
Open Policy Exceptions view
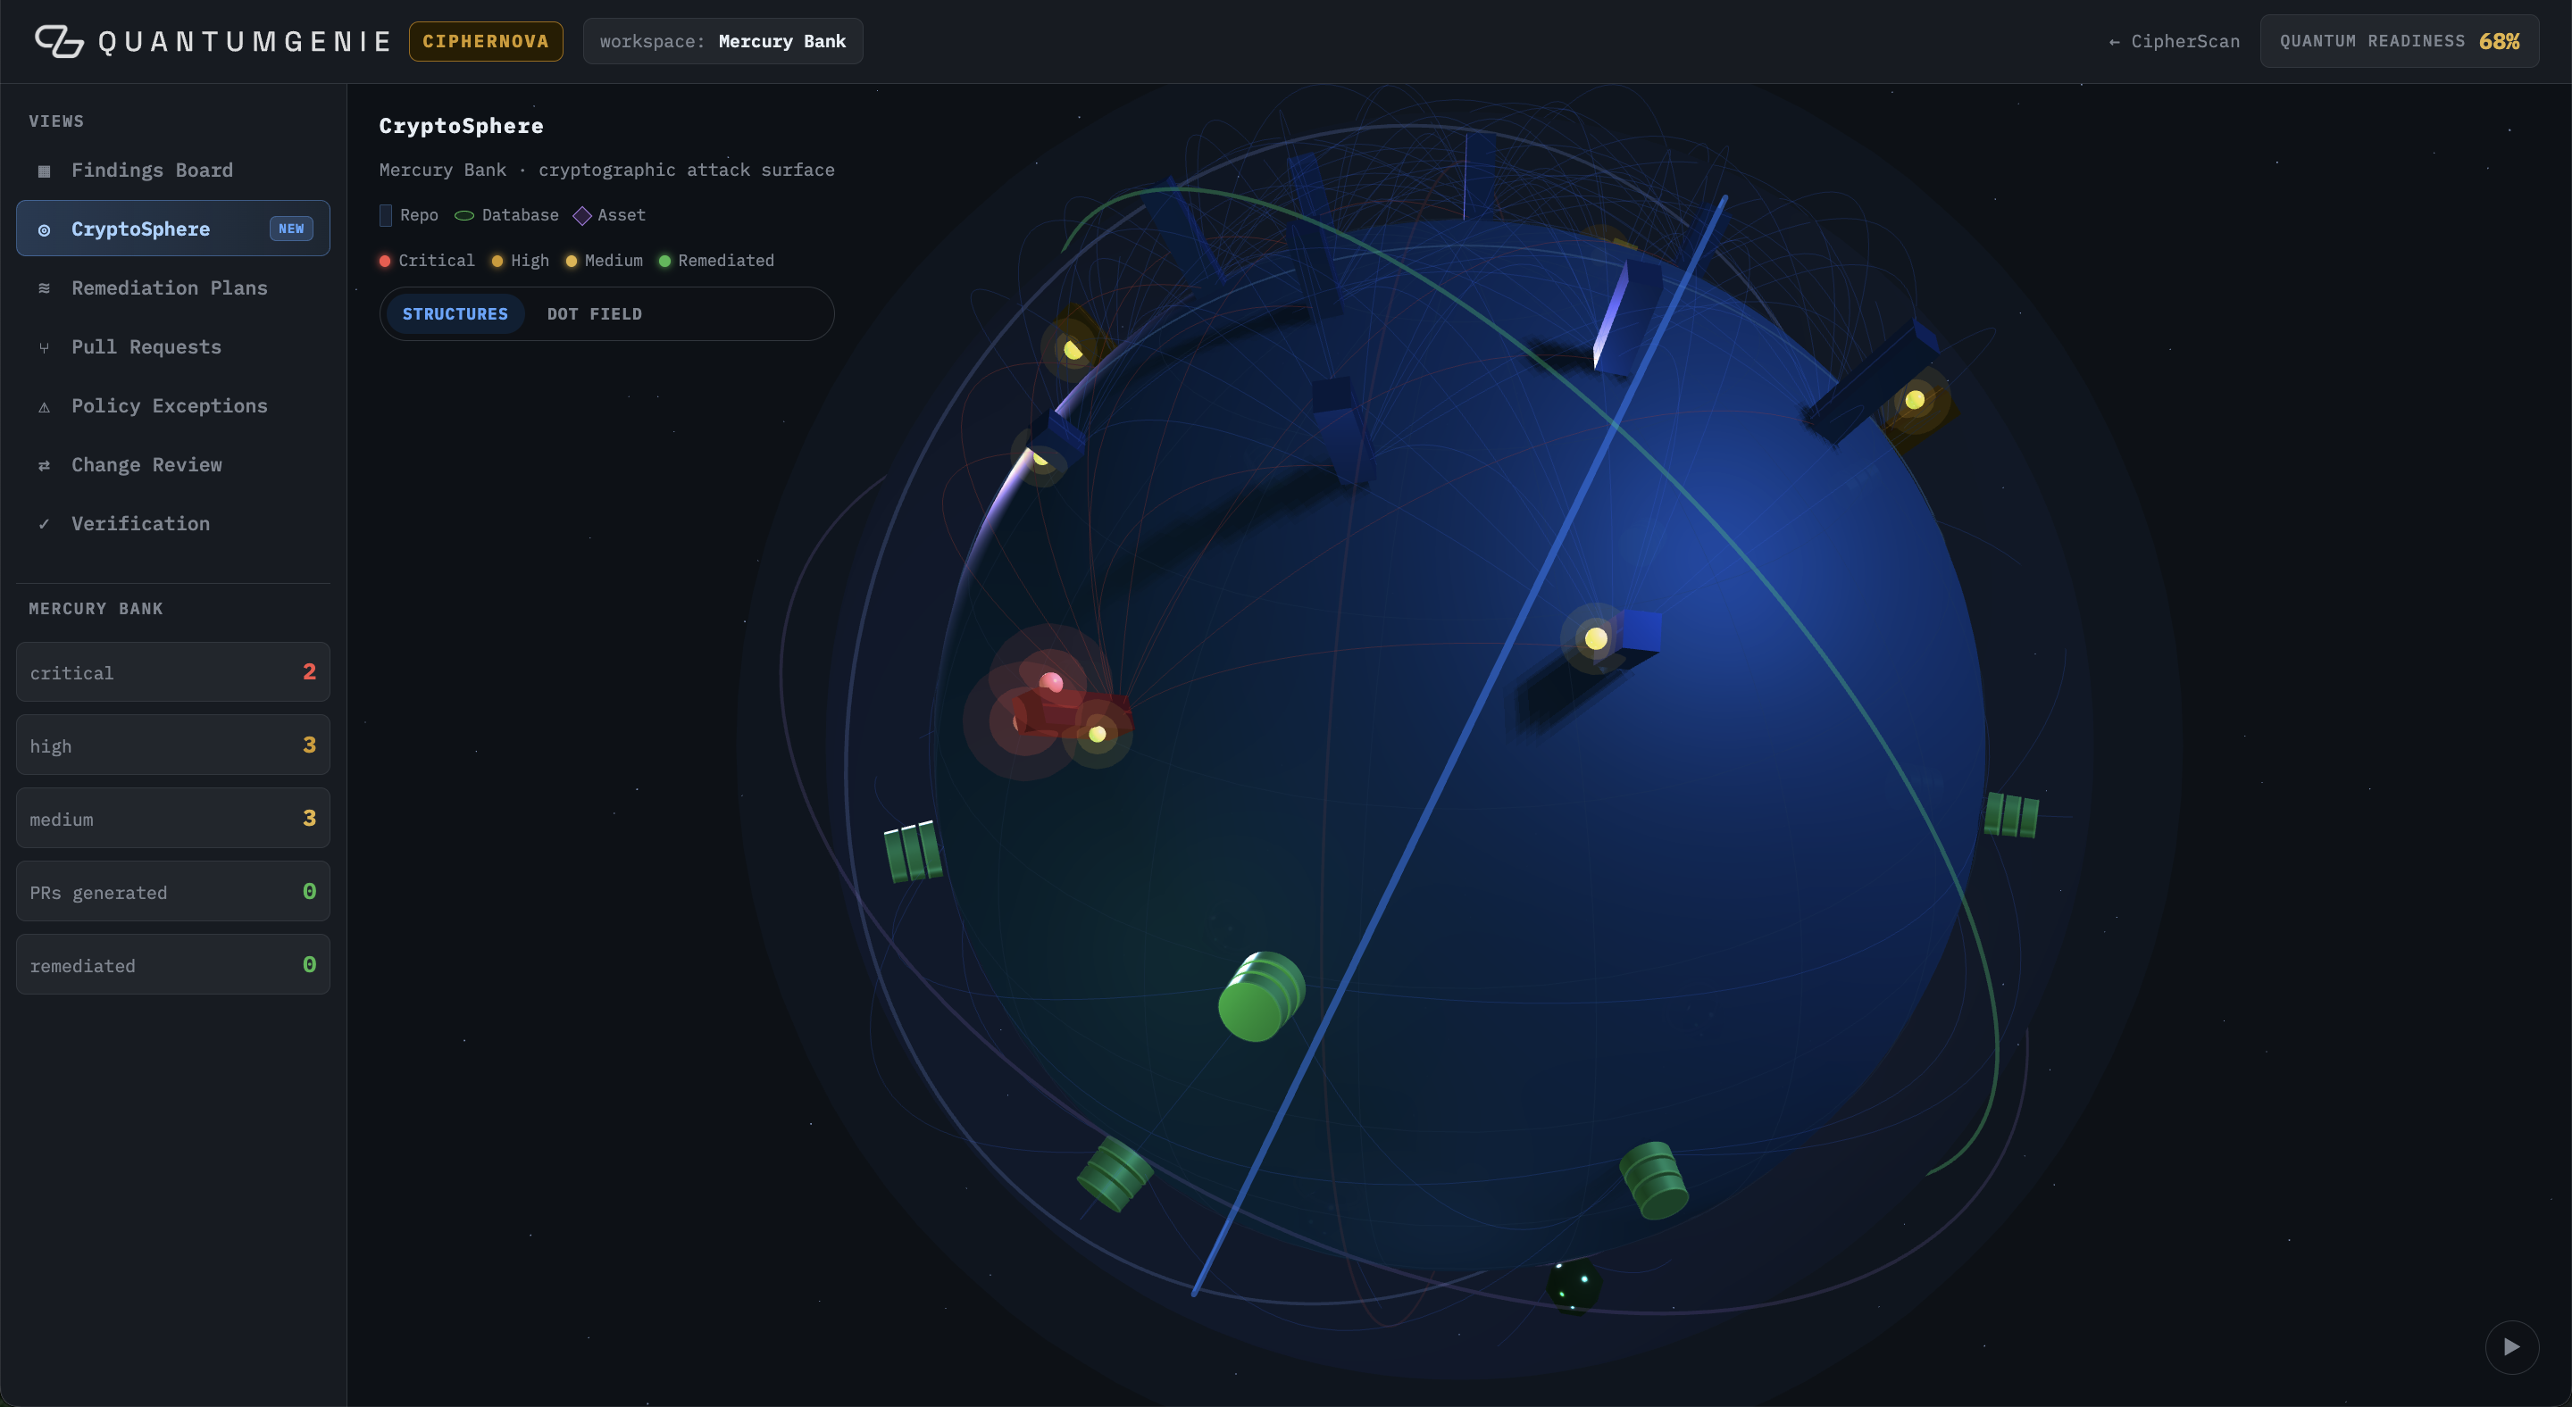click(172, 405)
